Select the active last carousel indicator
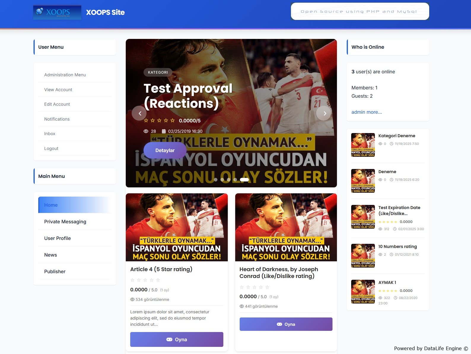 [244, 180]
